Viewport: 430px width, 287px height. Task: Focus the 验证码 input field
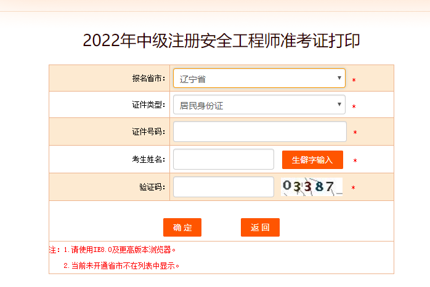tap(223, 187)
